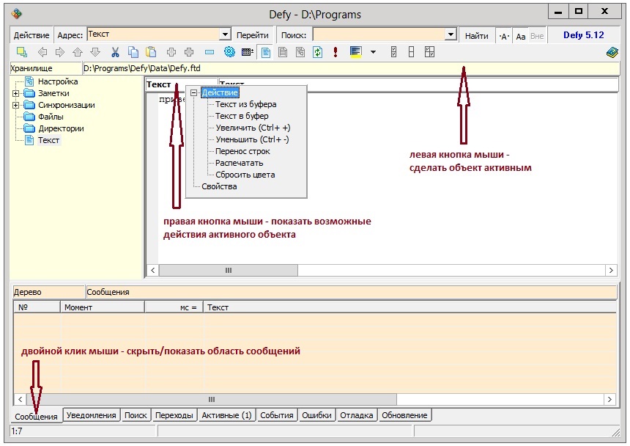Open settings via the blue gear icon
This screenshot has height=446, width=630.
tap(229, 52)
